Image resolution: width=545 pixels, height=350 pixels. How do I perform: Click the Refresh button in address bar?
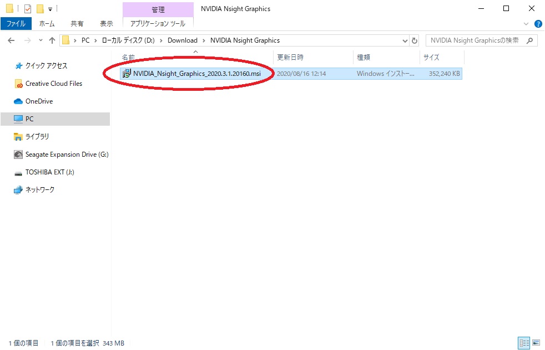point(415,40)
